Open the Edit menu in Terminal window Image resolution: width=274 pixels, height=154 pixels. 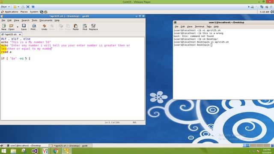(183, 27)
